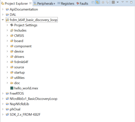135x122 pixels.
Task: Click the phOsal project icon
Action: pyautogui.click(x=7, y=109)
